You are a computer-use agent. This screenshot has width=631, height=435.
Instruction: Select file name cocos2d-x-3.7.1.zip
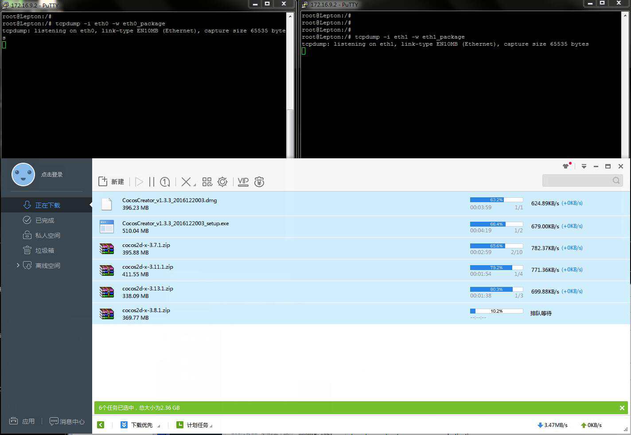click(x=146, y=245)
